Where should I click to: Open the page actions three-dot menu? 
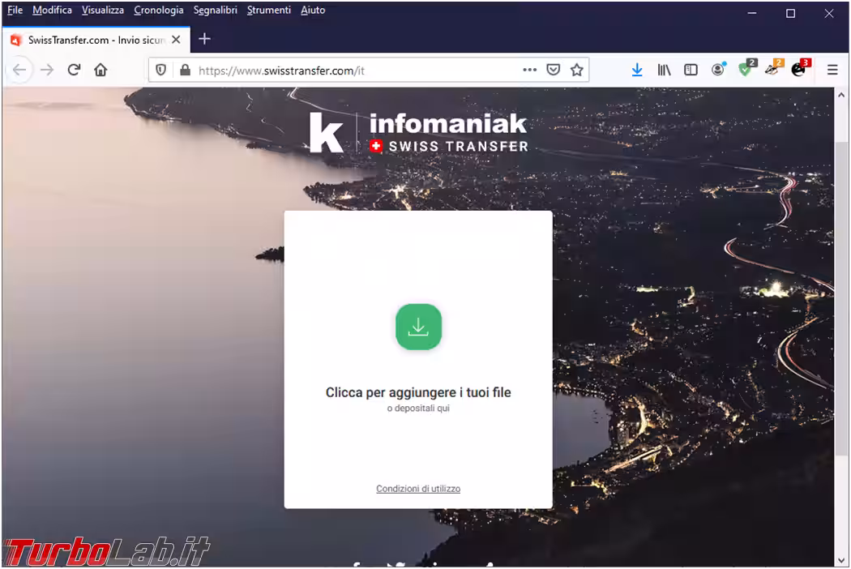tap(529, 70)
